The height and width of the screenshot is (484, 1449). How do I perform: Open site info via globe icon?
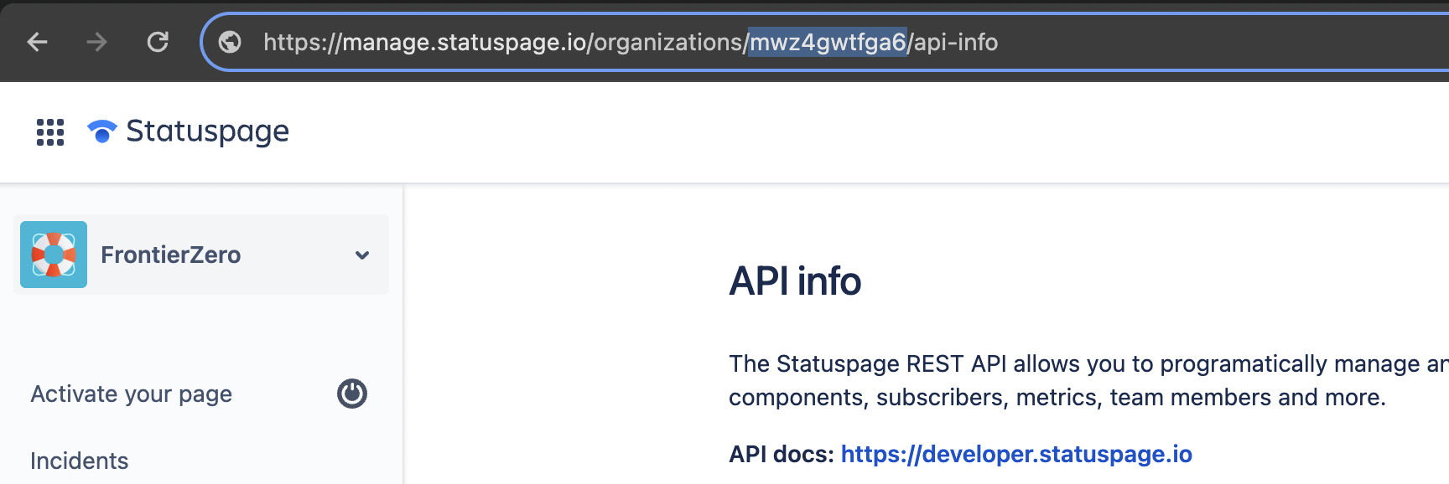tap(230, 42)
